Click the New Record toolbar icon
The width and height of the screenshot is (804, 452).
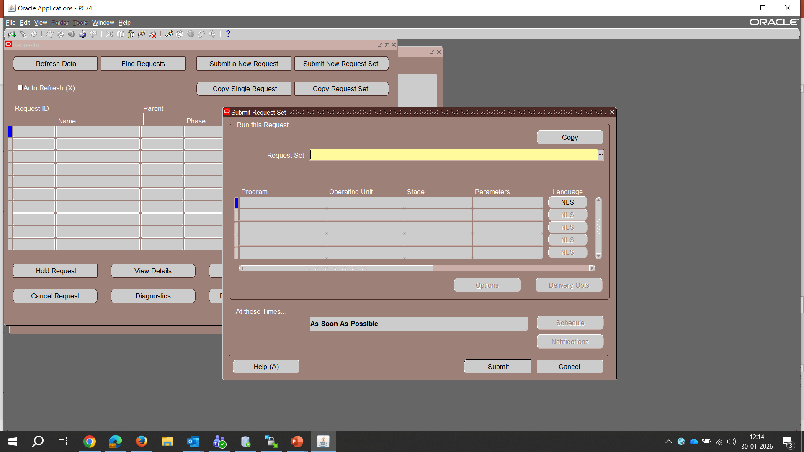coord(12,34)
